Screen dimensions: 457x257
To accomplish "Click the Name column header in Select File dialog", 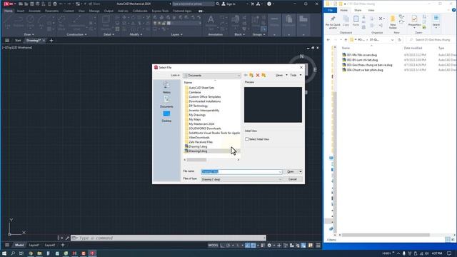I will click(188, 83).
